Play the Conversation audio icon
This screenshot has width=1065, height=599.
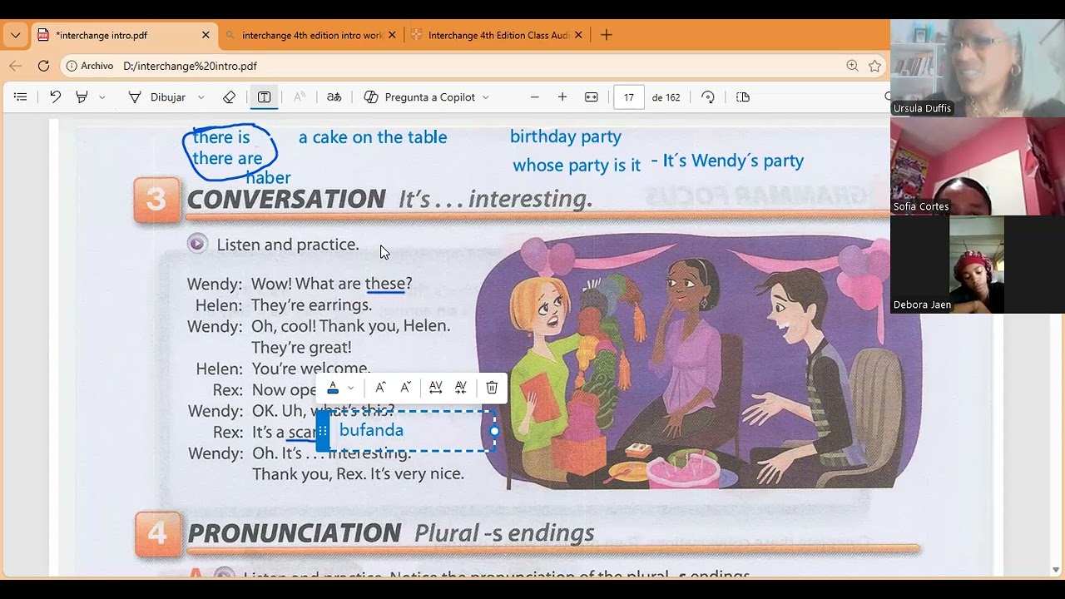click(197, 243)
